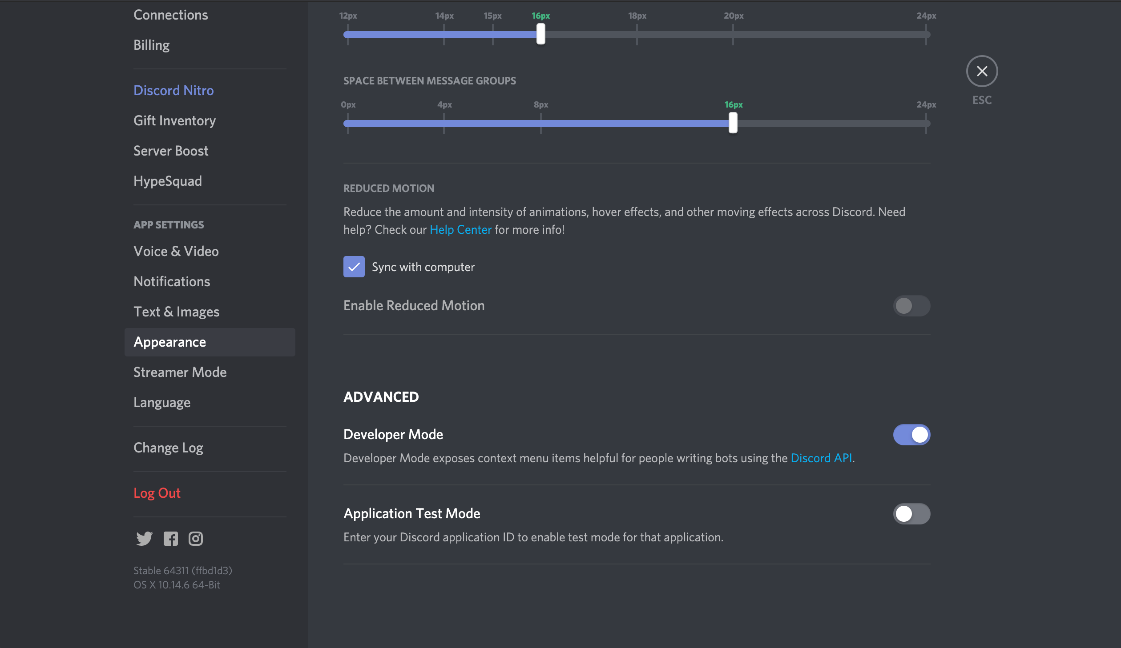This screenshot has height=648, width=1121.
Task: Open the Help Center link
Action: (x=460, y=230)
